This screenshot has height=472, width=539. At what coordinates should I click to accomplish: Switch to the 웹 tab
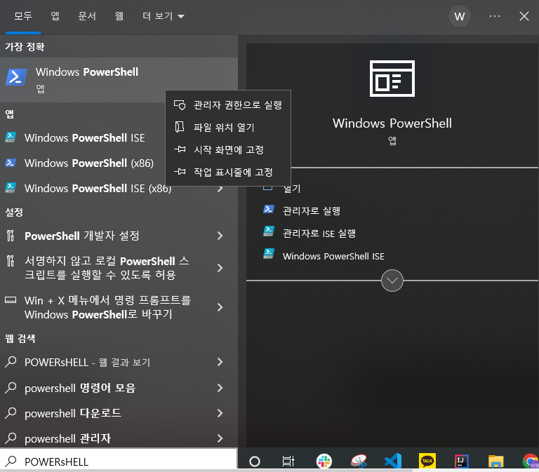tap(119, 16)
